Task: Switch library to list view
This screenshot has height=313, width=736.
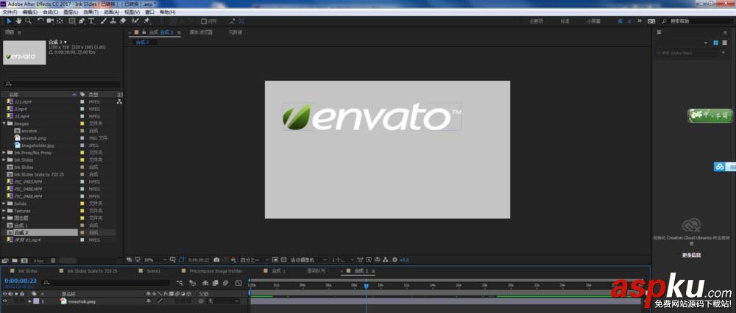Action: tap(724, 43)
